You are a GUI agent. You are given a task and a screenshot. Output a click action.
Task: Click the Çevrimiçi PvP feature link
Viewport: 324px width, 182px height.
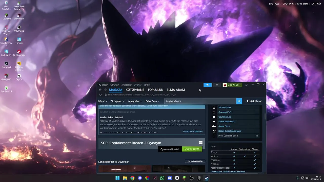(225, 112)
